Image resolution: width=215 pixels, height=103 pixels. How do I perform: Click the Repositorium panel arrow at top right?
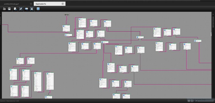tap(213, 14)
